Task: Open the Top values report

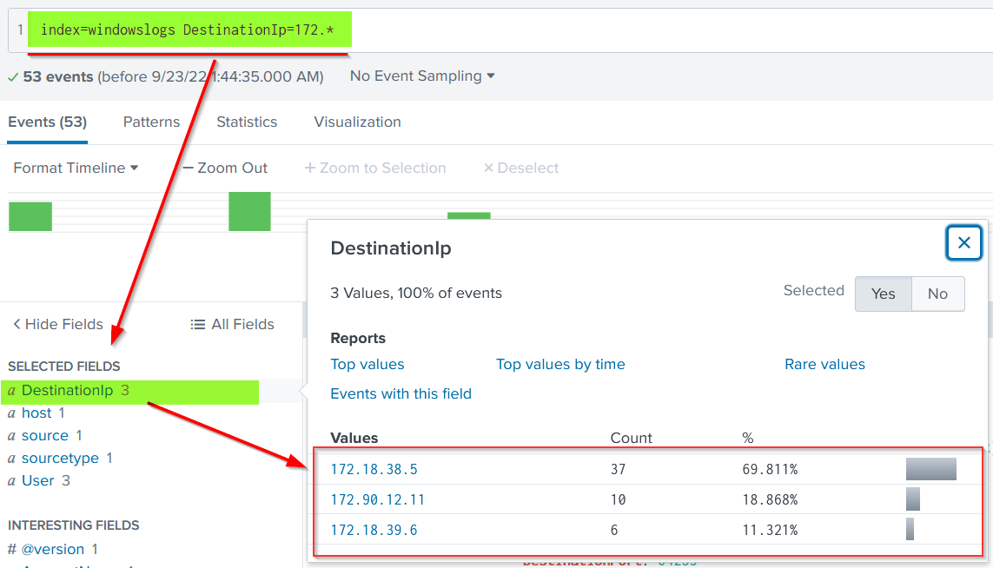Action: [367, 364]
